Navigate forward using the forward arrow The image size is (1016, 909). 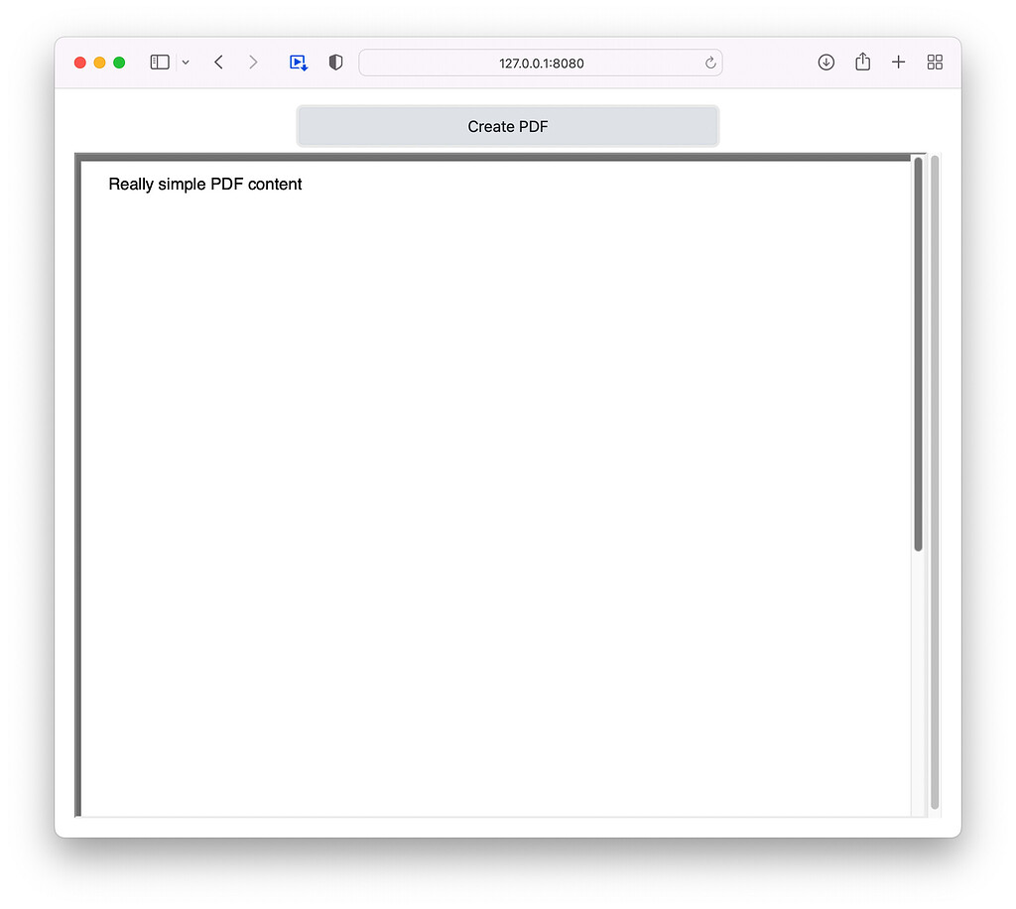(253, 62)
